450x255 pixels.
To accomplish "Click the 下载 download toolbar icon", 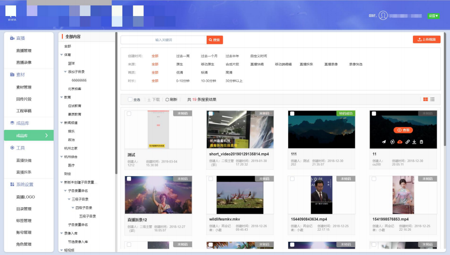I will pos(149,100).
